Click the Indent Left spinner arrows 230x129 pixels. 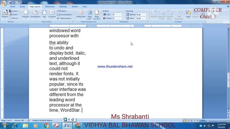pyautogui.click(x=123, y=15)
